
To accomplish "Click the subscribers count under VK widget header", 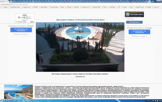I will [x=130, y=19].
